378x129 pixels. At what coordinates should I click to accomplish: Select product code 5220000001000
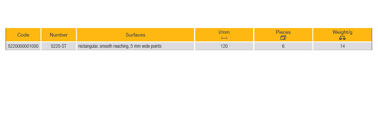click(23, 46)
